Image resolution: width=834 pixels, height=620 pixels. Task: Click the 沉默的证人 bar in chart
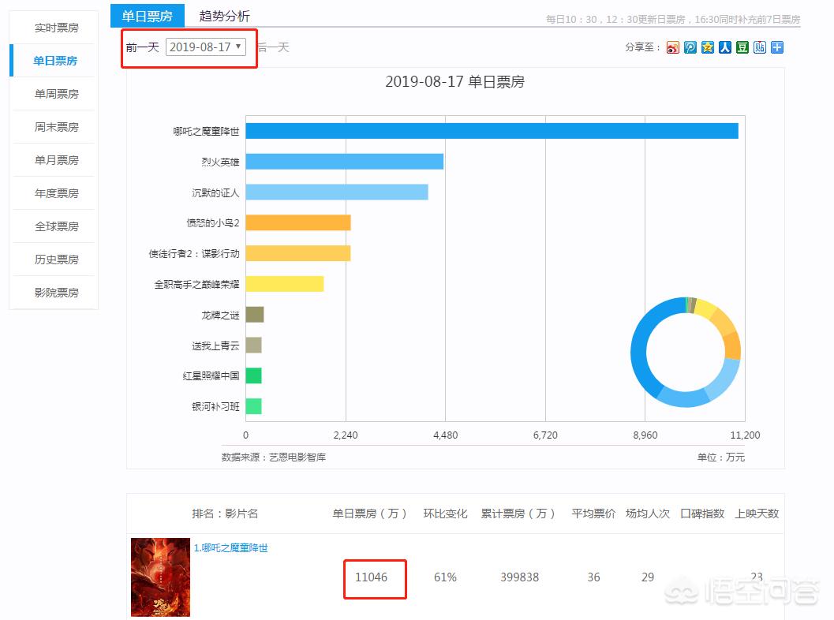(337, 192)
